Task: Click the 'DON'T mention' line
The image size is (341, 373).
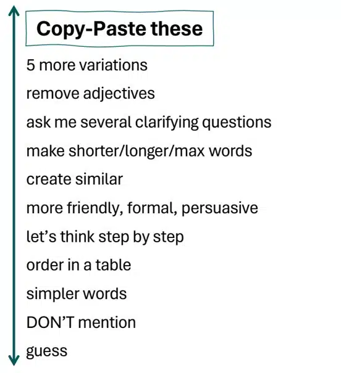Action: [81, 322]
